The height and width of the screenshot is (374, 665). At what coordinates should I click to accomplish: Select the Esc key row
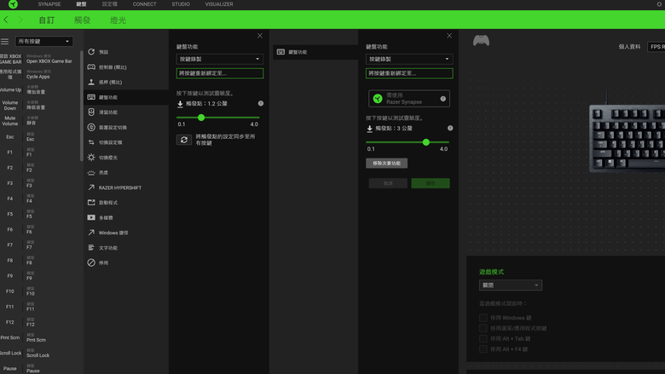tap(39, 137)
